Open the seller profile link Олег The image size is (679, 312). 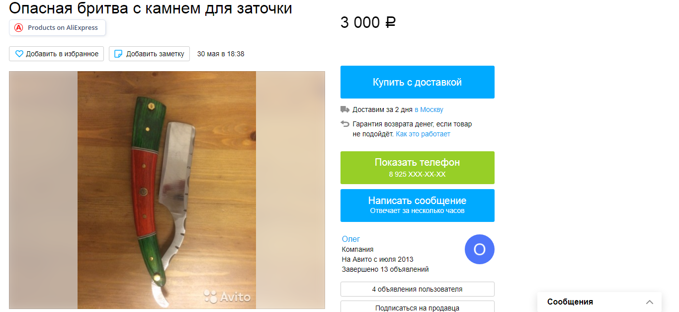click(351, 239)
